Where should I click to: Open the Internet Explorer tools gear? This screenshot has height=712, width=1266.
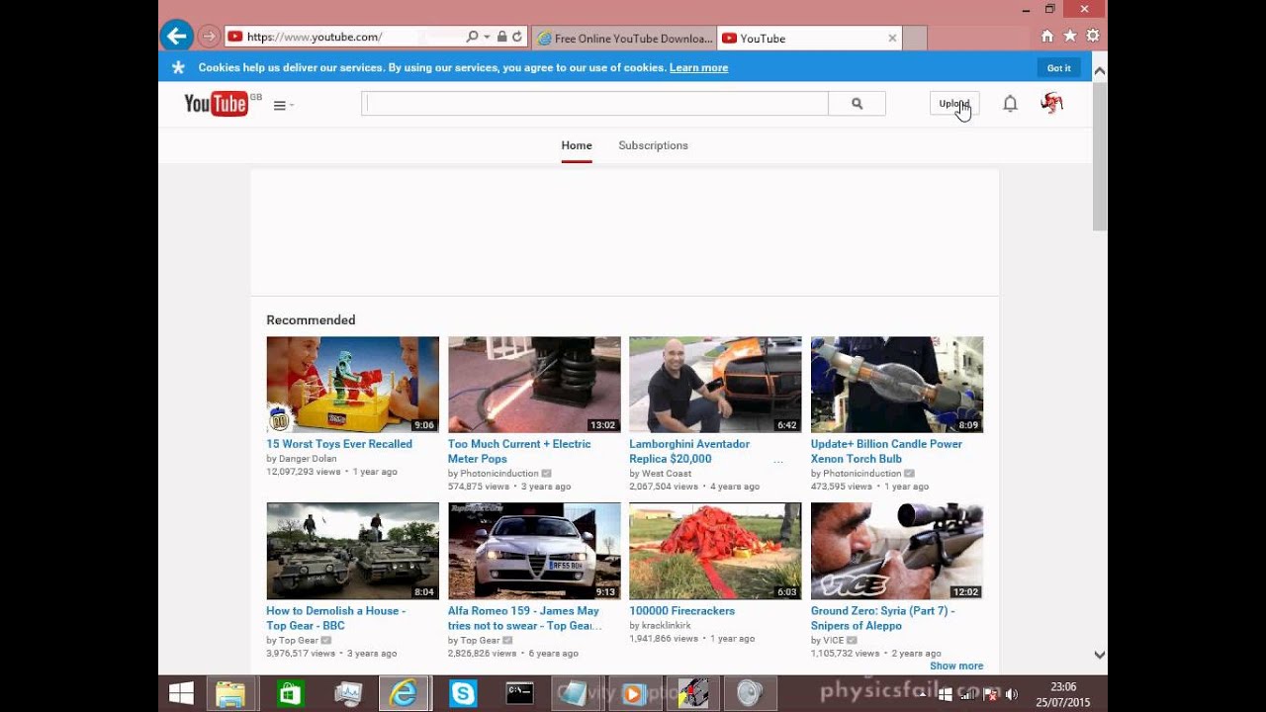click(x=1093, y=37)
